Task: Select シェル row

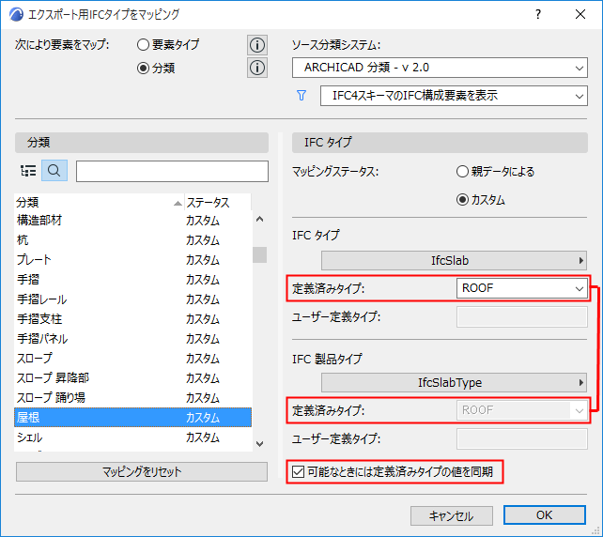Action: tap(132, 437)
